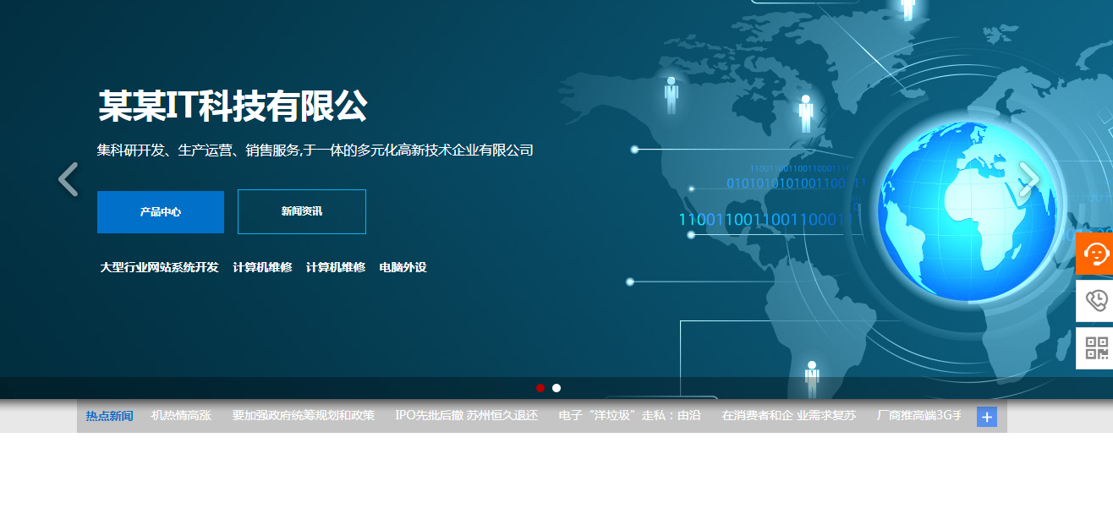Open the 电脑外设 link
The height and width of the screenshot is (514, 1113).
tap(403, 267)
